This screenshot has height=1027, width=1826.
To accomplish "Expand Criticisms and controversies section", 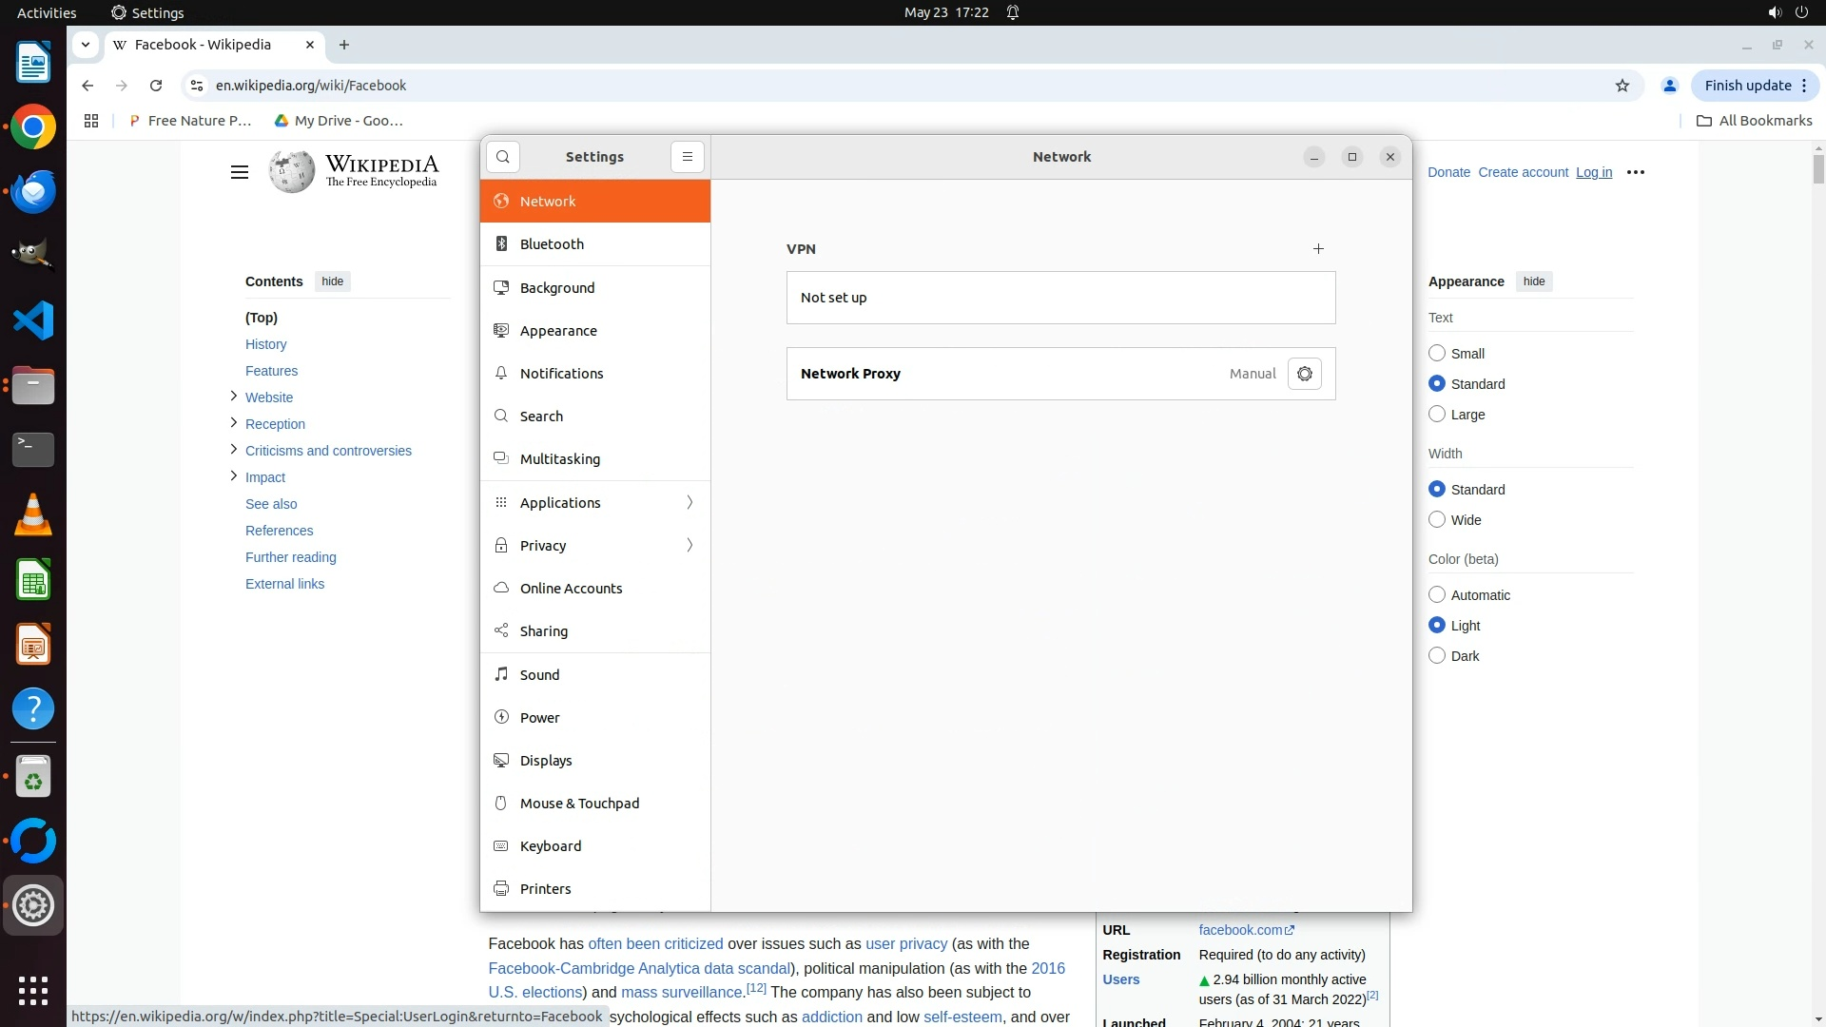I will point(234,450).
